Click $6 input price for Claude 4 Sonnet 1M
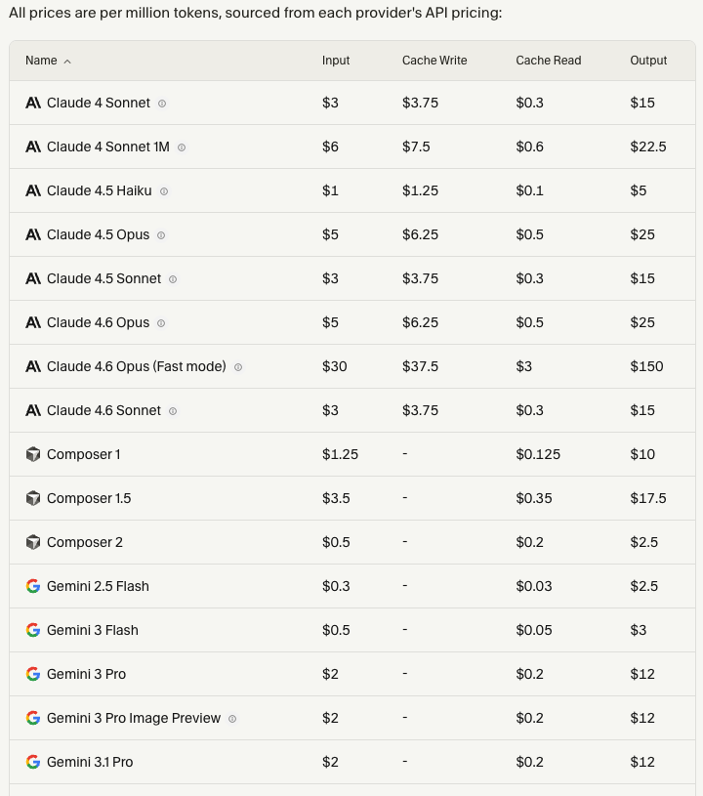This screenshot has height=796, width=703. [x=330, y=147]
